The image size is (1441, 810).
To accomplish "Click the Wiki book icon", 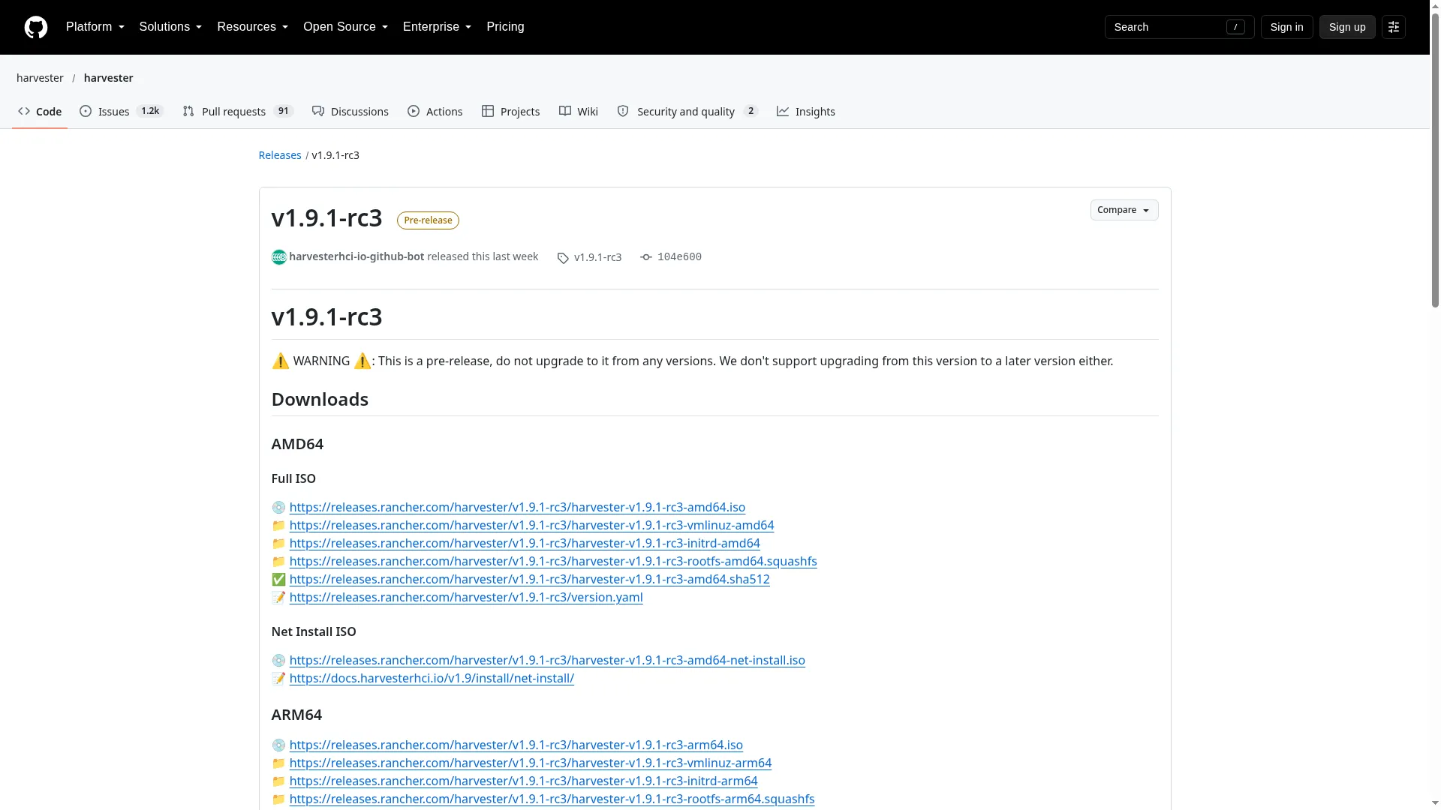I will click(x=565, y=111).
